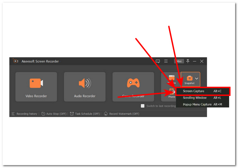The width and height of the screenshot is (238, 168).
Task: Open Record Watermark (OFF) settings
Action: [124, 114]
